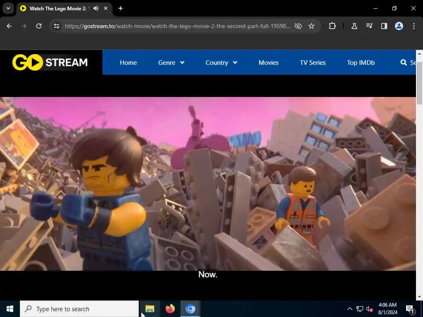Minimize the Chrome window
The width and height of the screenshot is (423, 317).
tap(375, 8)
